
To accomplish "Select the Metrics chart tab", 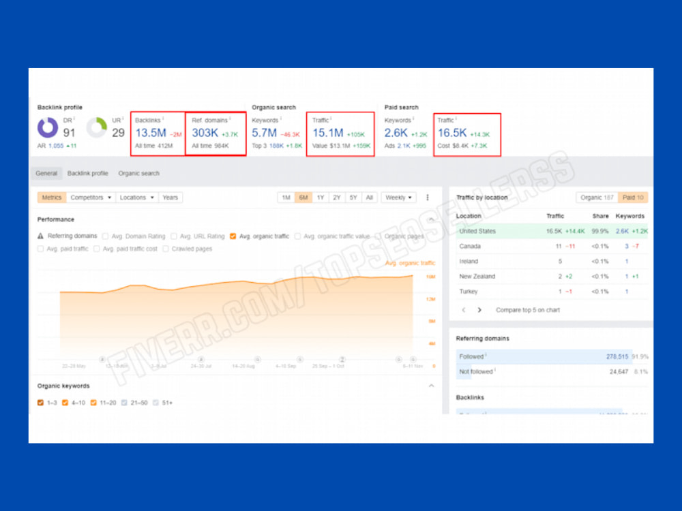I will [x=52, y=198].
